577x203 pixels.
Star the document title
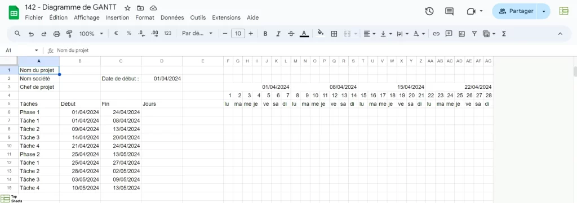point(127,8)
